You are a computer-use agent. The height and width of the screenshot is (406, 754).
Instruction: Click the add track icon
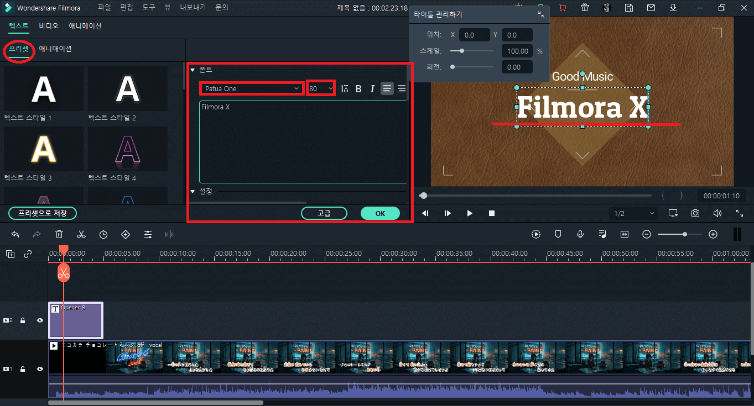tap(11, 254)
